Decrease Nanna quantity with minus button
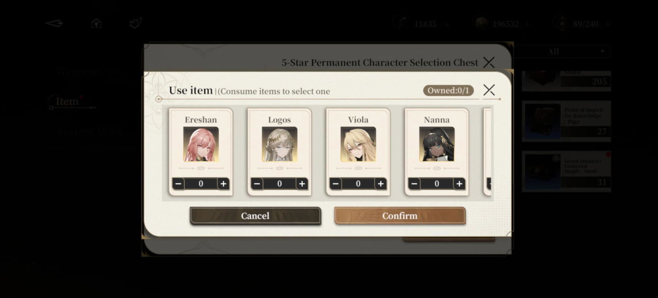This screenshot has height=298, width=658. (414, 184)
